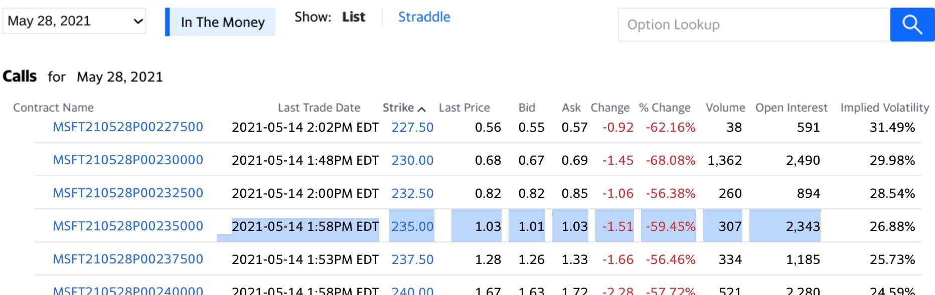
Task: Click the Implied Volatility column header
Action: coord(885,107)
